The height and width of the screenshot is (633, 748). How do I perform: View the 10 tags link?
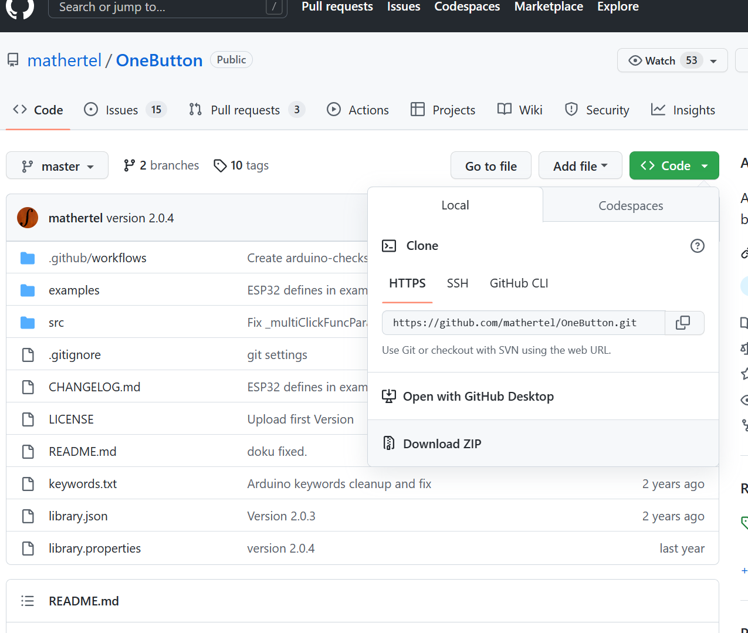coord(241,165)
